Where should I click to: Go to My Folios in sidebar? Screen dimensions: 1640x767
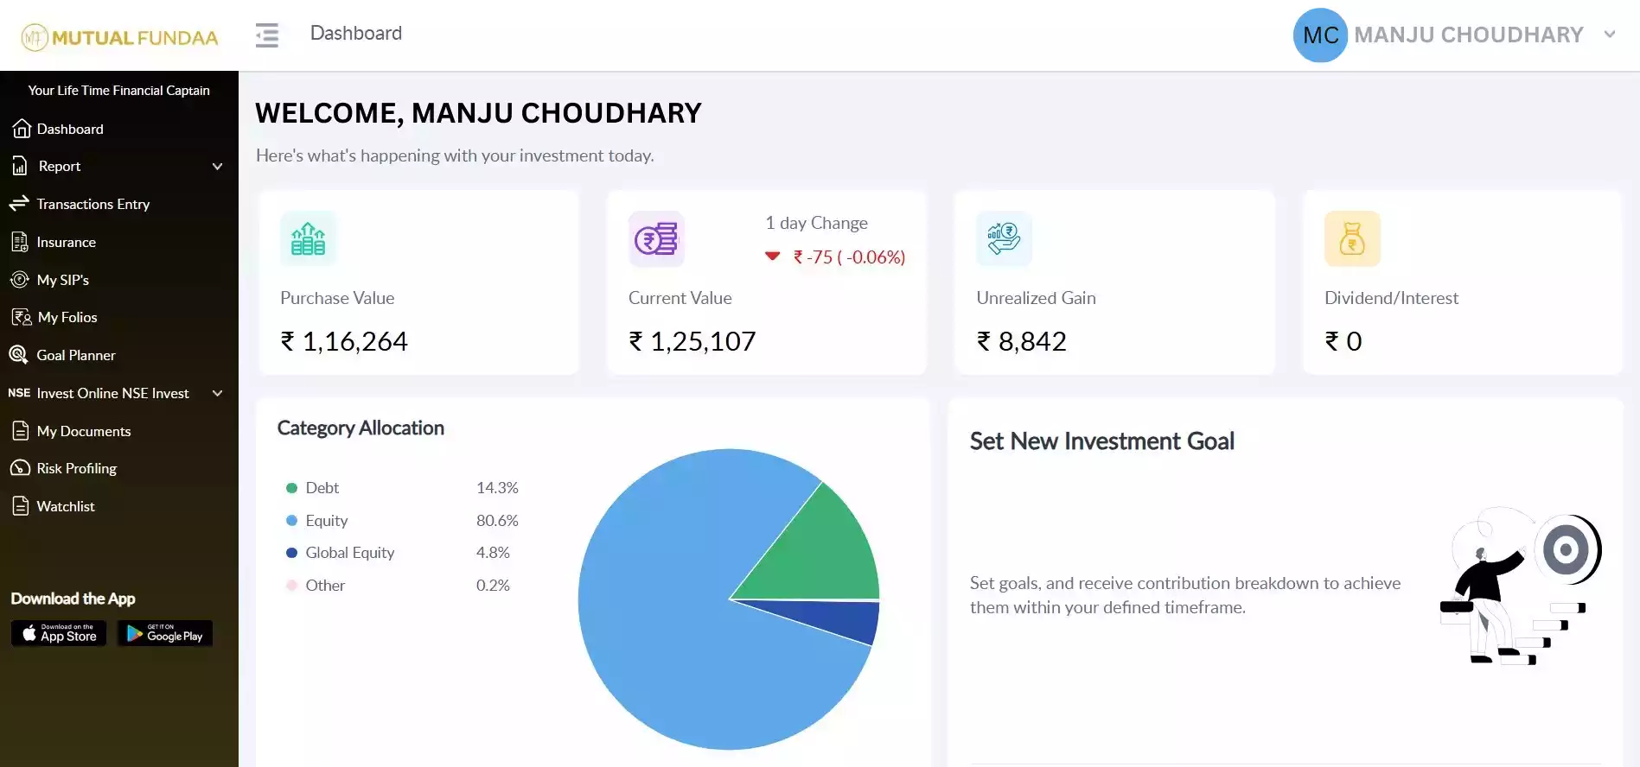click(67, 318)
